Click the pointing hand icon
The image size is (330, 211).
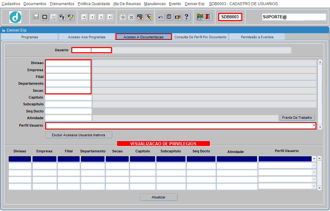178,17
